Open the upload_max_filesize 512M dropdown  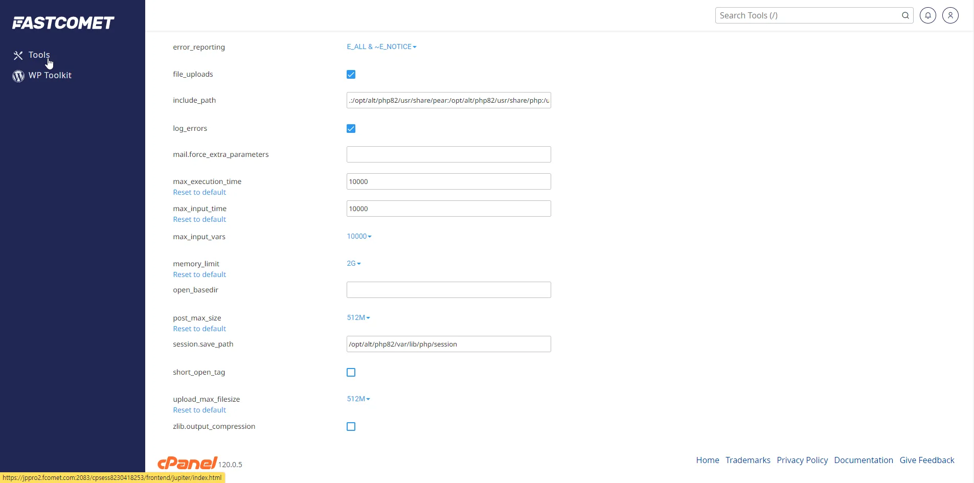coord(358,399)
